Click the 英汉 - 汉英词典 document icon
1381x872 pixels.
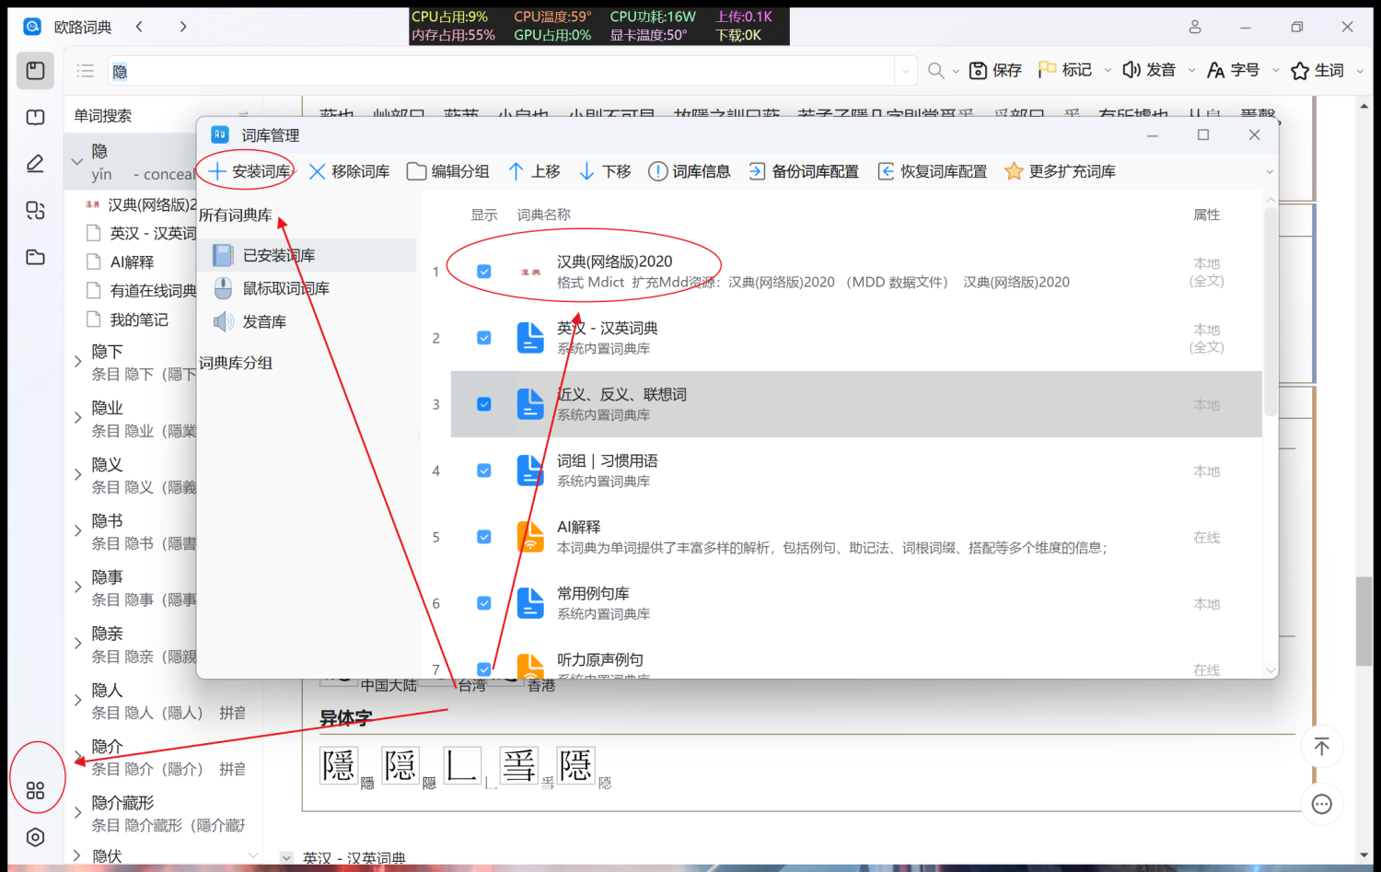(x=530, y=338)
